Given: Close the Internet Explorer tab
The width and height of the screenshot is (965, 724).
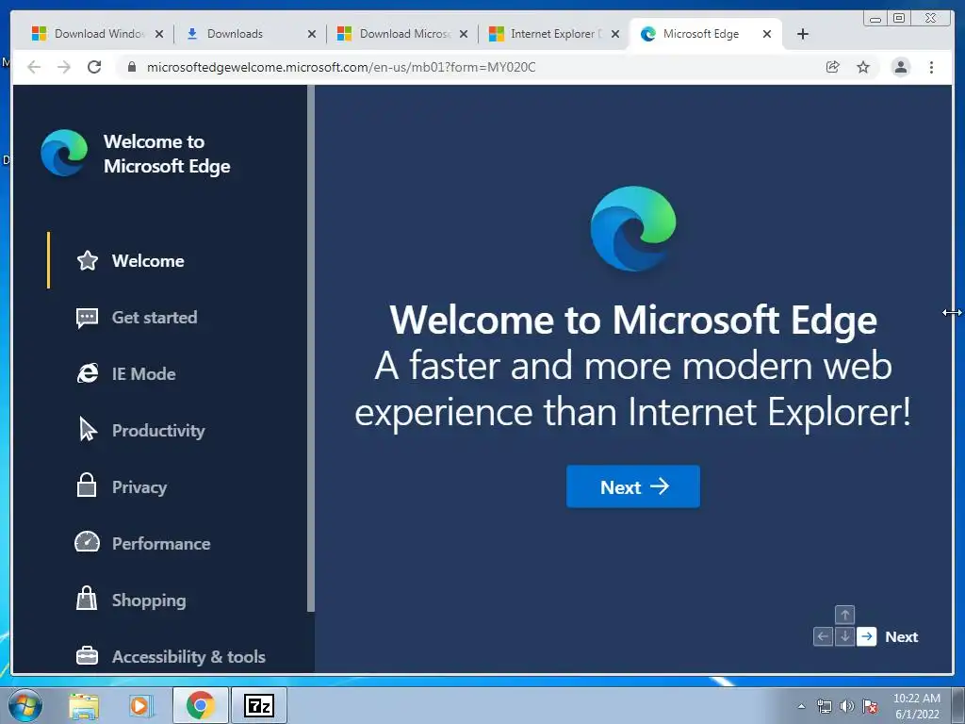Looking at the screenshot, I should click(614, 34).
